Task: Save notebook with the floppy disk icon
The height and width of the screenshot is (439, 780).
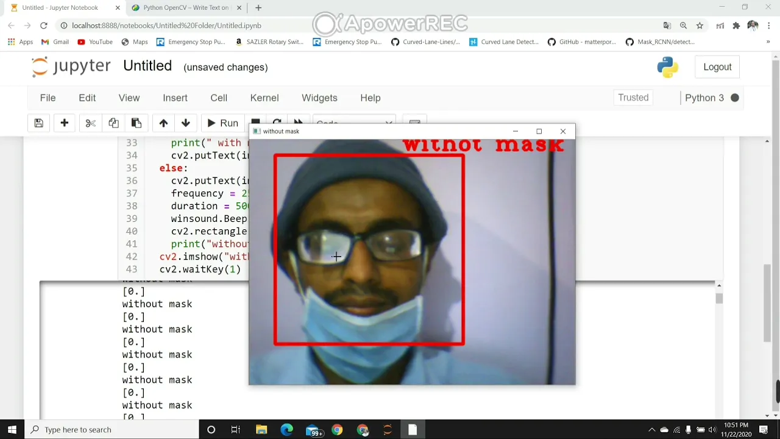Action: point(38,123)
